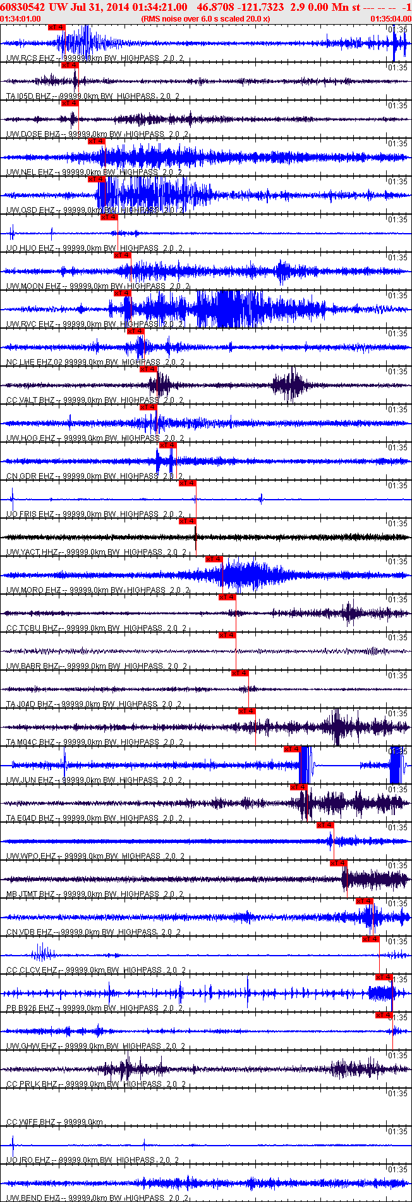Click the red pick marker on UW.YACT trace
Image resolution: width=412 pixels, height=1202 pixels.
[188, 521]
